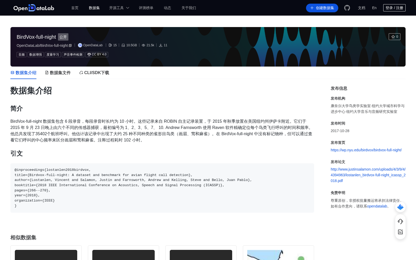This screenshot has width=416, height=260.
Task: Click the downloads icon showing 11
Action: [161, 45]
